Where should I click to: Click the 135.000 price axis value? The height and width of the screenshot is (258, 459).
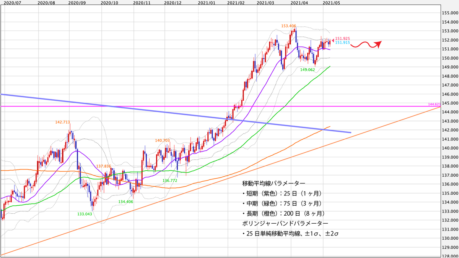pos(450,193)
